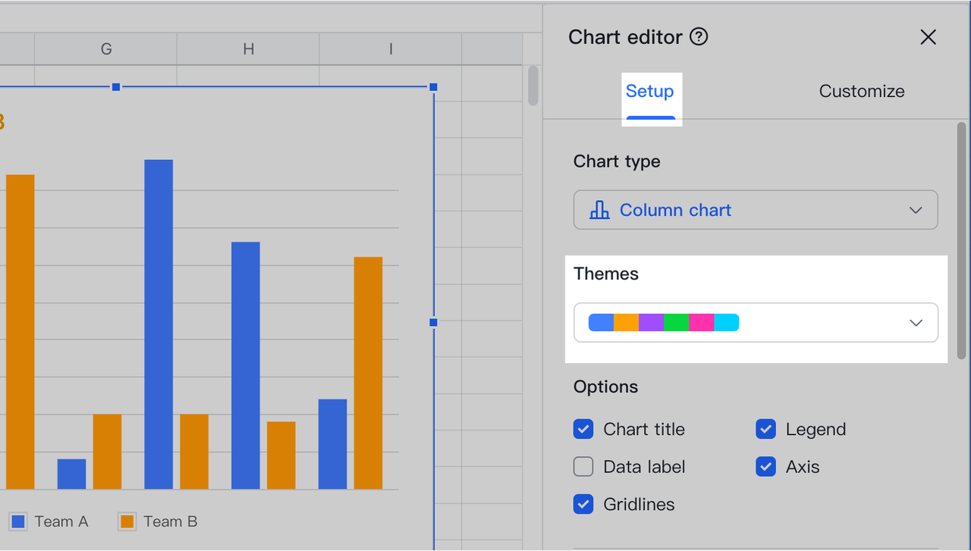The image size is (971, 551).
Task: Switch to the Customize tab
Action: pyautogui.click(x=861, y=91)
